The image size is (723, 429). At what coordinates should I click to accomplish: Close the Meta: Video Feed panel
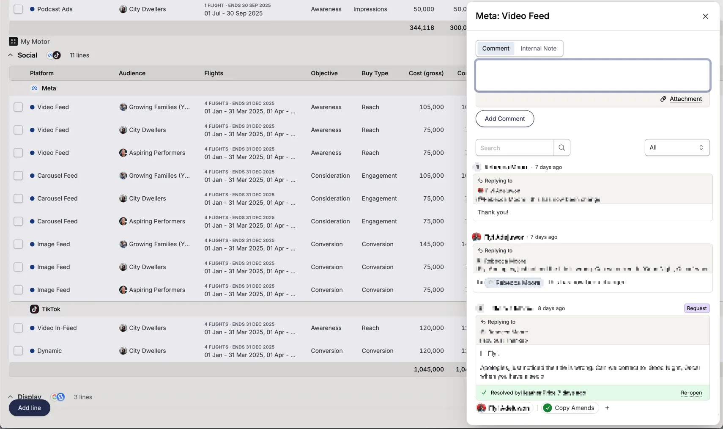pyautogui.click(x=705, y=16)
